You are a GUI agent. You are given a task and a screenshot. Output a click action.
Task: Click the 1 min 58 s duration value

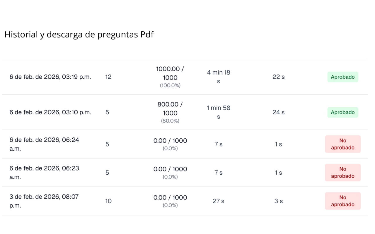point(218,112)
